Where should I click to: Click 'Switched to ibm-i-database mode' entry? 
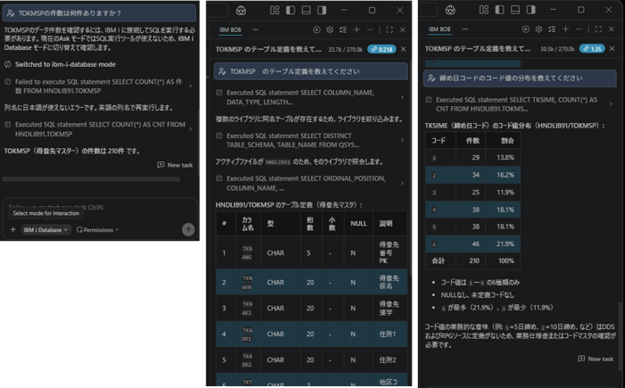(x=60, y=64)
